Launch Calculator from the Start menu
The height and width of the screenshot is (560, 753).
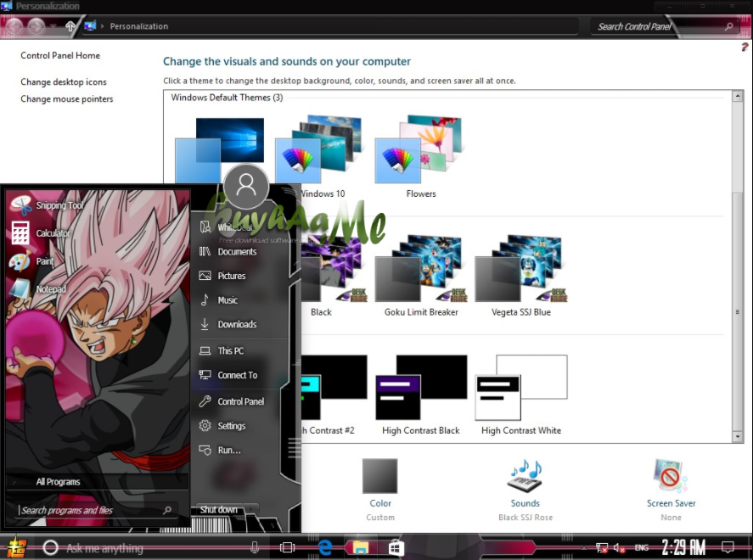[41, 233]
